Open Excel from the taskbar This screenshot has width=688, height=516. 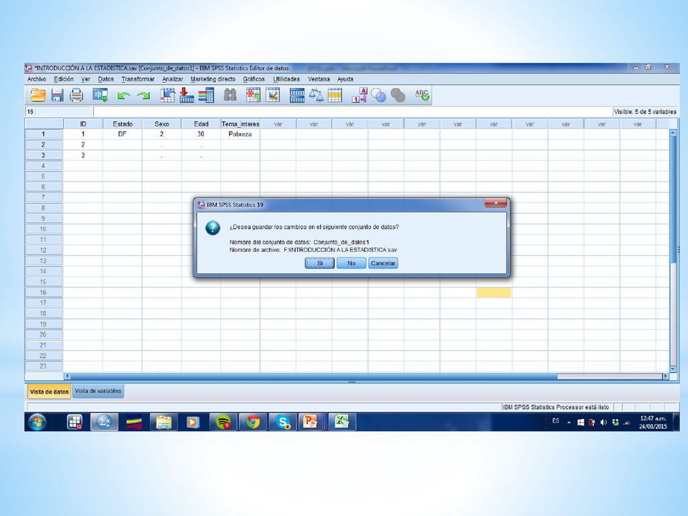tap(342, 422)
